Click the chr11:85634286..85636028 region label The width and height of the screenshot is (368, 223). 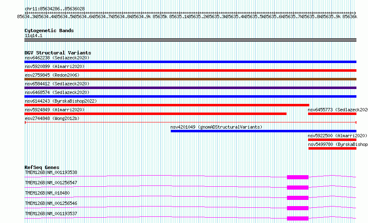55,9
